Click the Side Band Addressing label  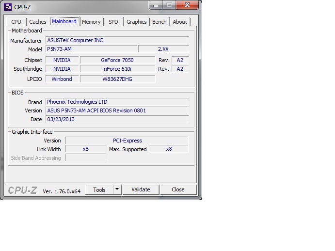point(36,158)
